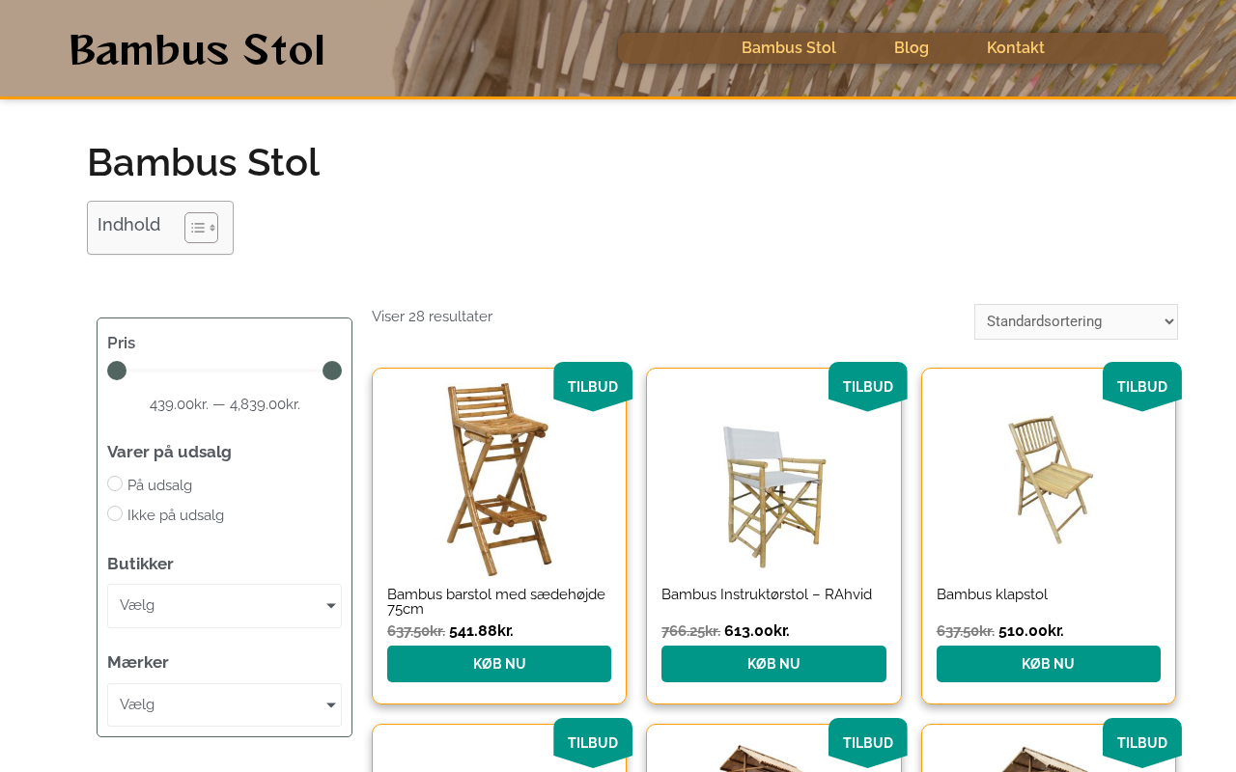1236x772 pixels.
Task: Click KØB NU for Bambus barstol
Action: click(x=499, y=664)
